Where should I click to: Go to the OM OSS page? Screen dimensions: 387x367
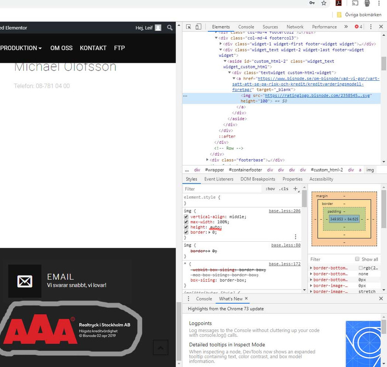62,48
